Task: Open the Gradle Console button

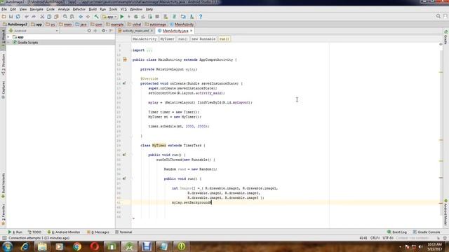Action: coord(426,232)
